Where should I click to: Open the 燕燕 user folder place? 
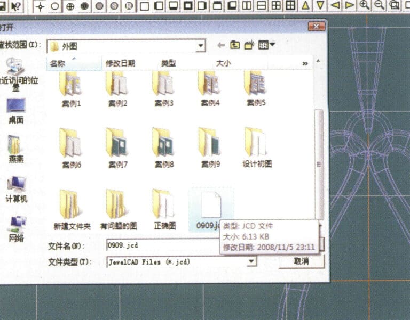[x=16, y=149]
